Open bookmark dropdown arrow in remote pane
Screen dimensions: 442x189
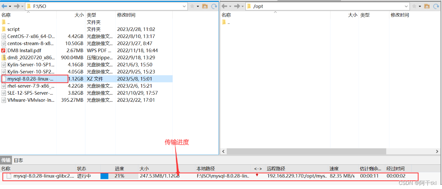(x=420, y=6)
